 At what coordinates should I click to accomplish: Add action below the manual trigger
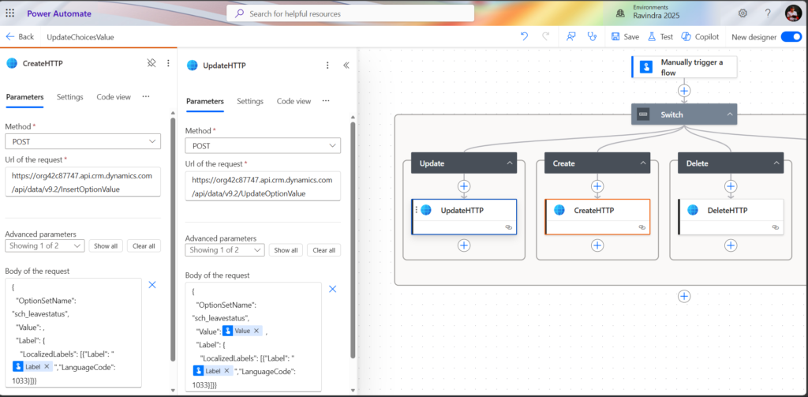(x=684, y=91)
